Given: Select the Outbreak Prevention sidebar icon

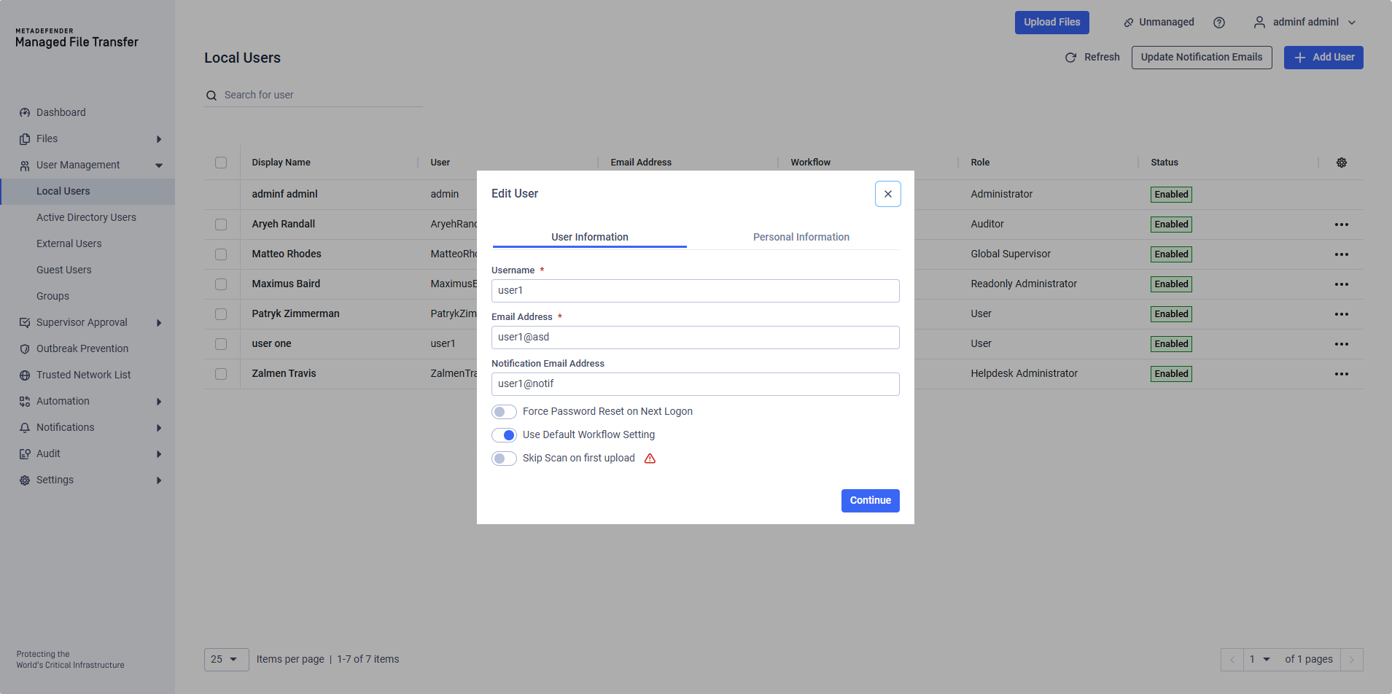Looking at the screenshot, I should [25, 348].
